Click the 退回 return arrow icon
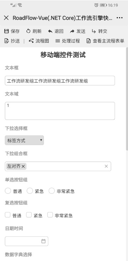This screenshot has height=261, width=128. pyautogui.click(x=50, y=31)
